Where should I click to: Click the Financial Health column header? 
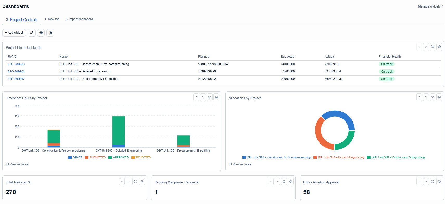click(x=390, y=57)
